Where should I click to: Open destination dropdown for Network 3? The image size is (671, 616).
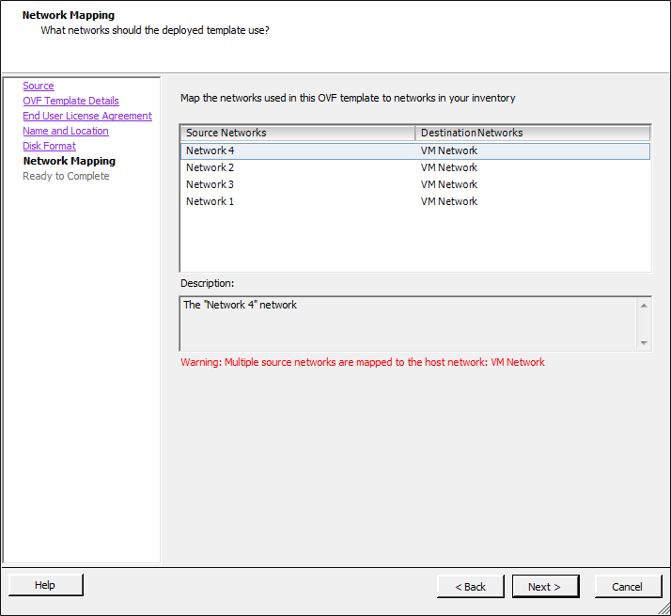[532, 184]
